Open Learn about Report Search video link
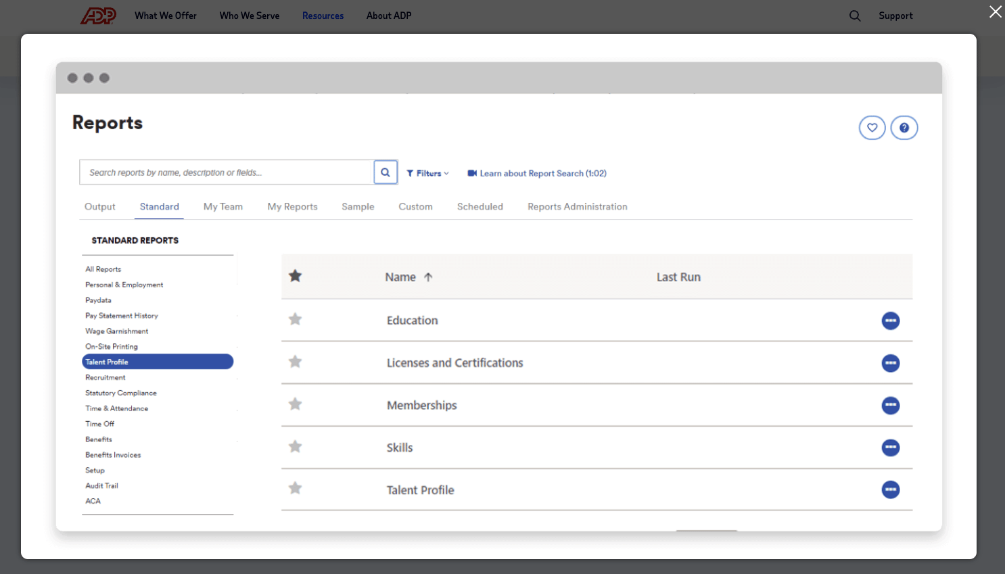This screenshot has height=574, width=1005. pos(537,174)
